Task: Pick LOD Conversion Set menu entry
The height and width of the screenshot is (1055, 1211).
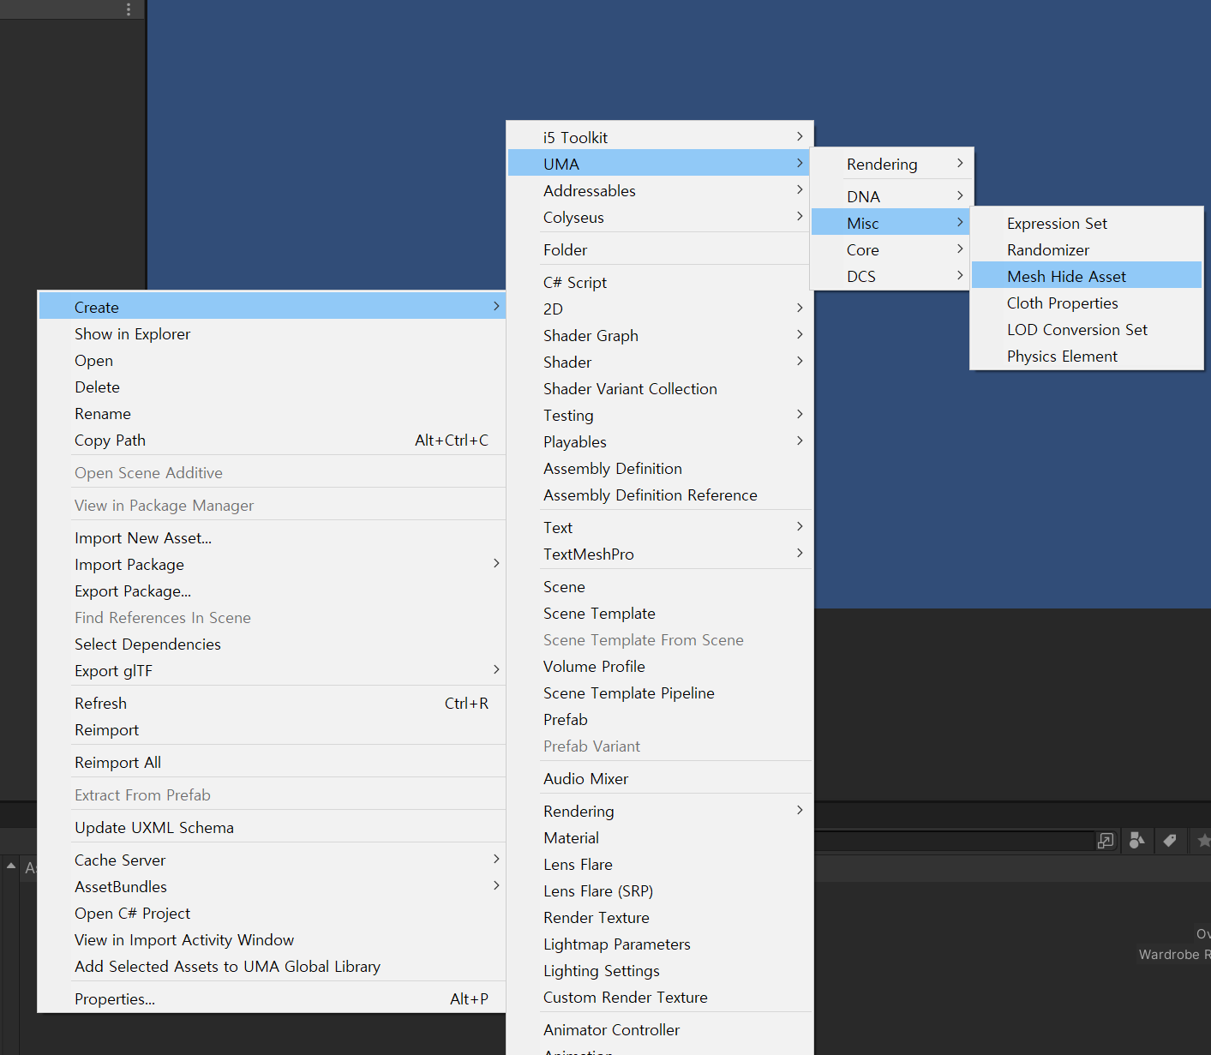Action: coord(1086,329)
